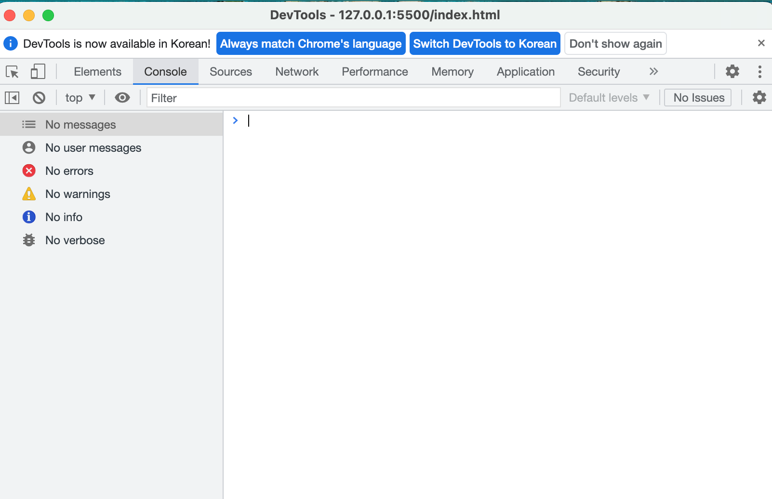Open the Performance tab

pyautogui.click(x=375, y=72)
